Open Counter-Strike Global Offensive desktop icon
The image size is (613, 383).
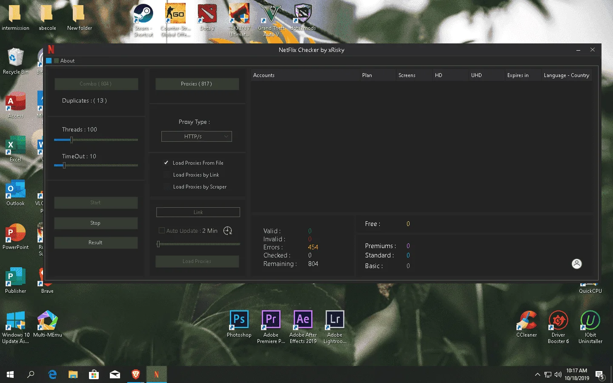click(175, 20)
